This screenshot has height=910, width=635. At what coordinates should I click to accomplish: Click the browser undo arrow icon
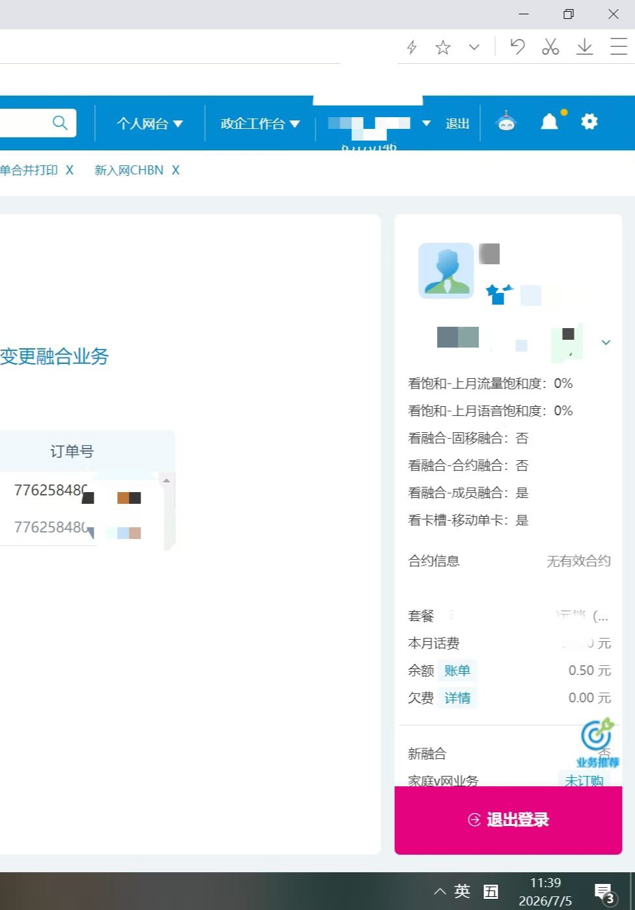point(517,47)
